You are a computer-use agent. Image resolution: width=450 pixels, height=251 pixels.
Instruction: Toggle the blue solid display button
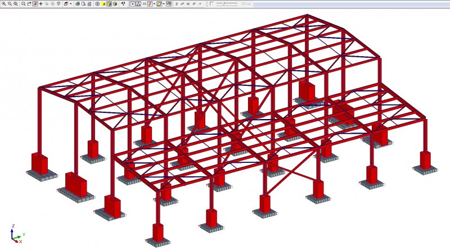click(169, 4)
